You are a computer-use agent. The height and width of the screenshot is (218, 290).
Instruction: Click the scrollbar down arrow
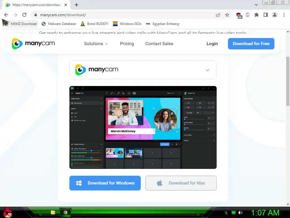coord(288,204)
